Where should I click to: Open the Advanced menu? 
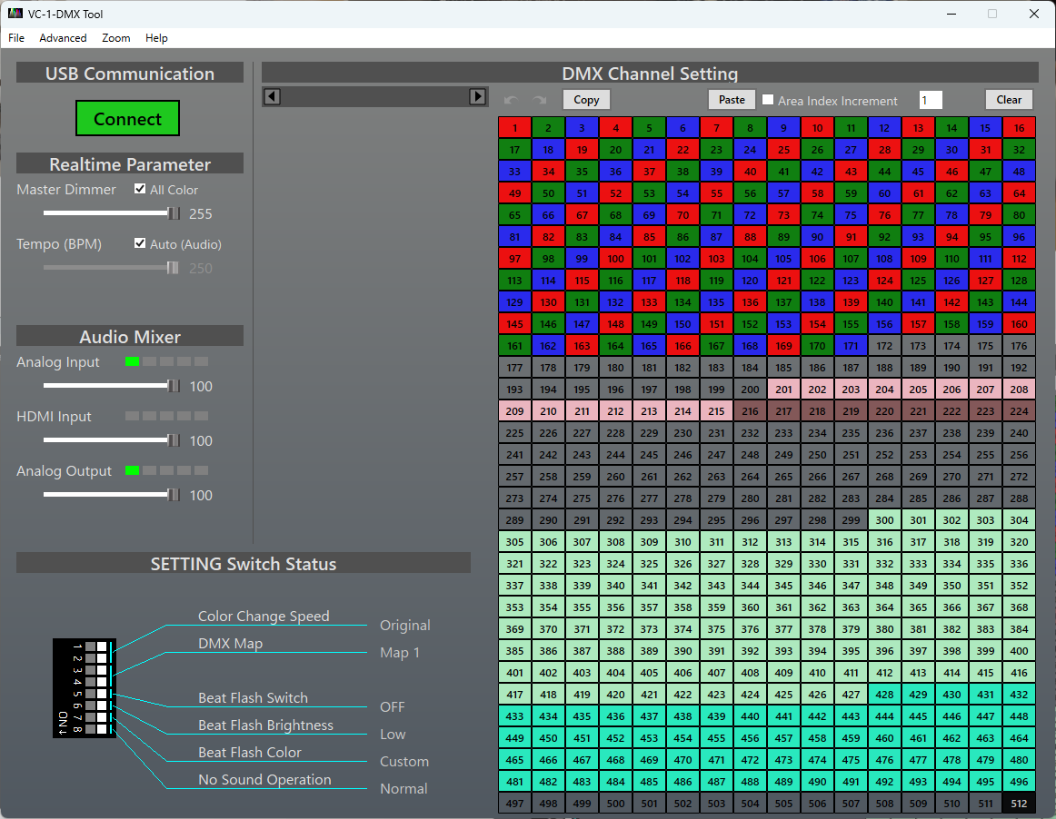tap(63, 38)
